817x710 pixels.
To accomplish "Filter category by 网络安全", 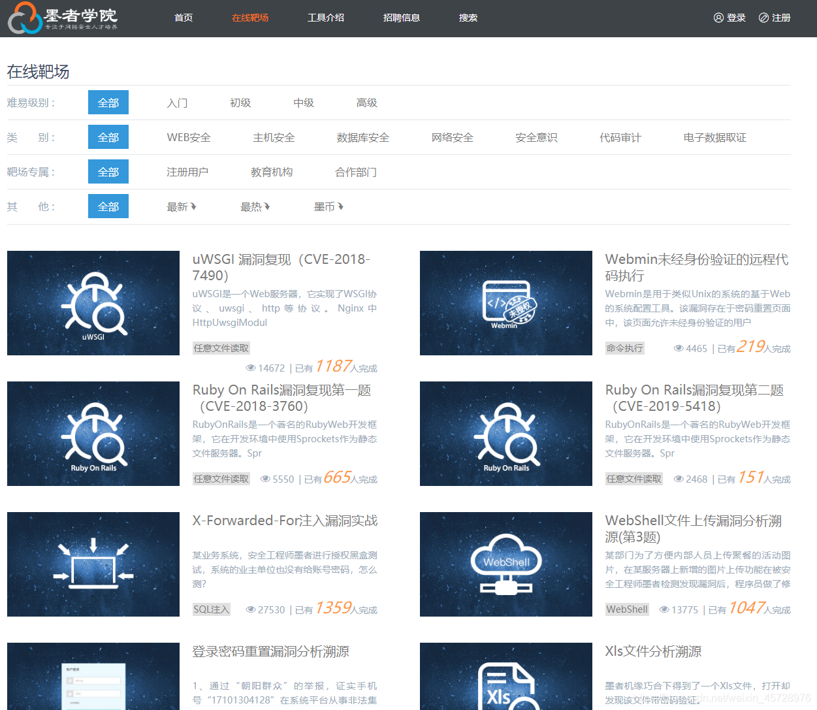I will 453,137.
